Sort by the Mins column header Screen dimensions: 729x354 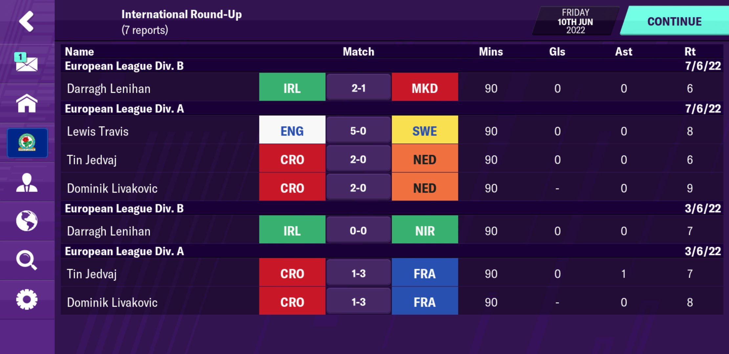491,51
